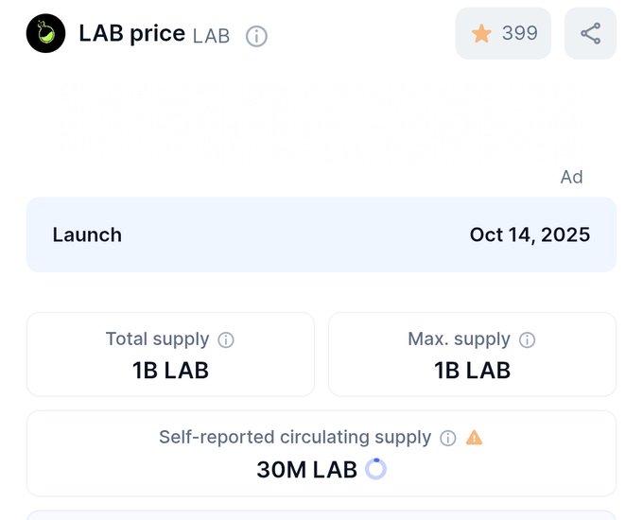Click the LAB ticker symbol label
This screenshot has height=520, width=643.
(x=211, y=36)
